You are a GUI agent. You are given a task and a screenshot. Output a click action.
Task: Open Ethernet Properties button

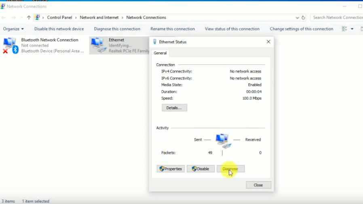point(171,169)
